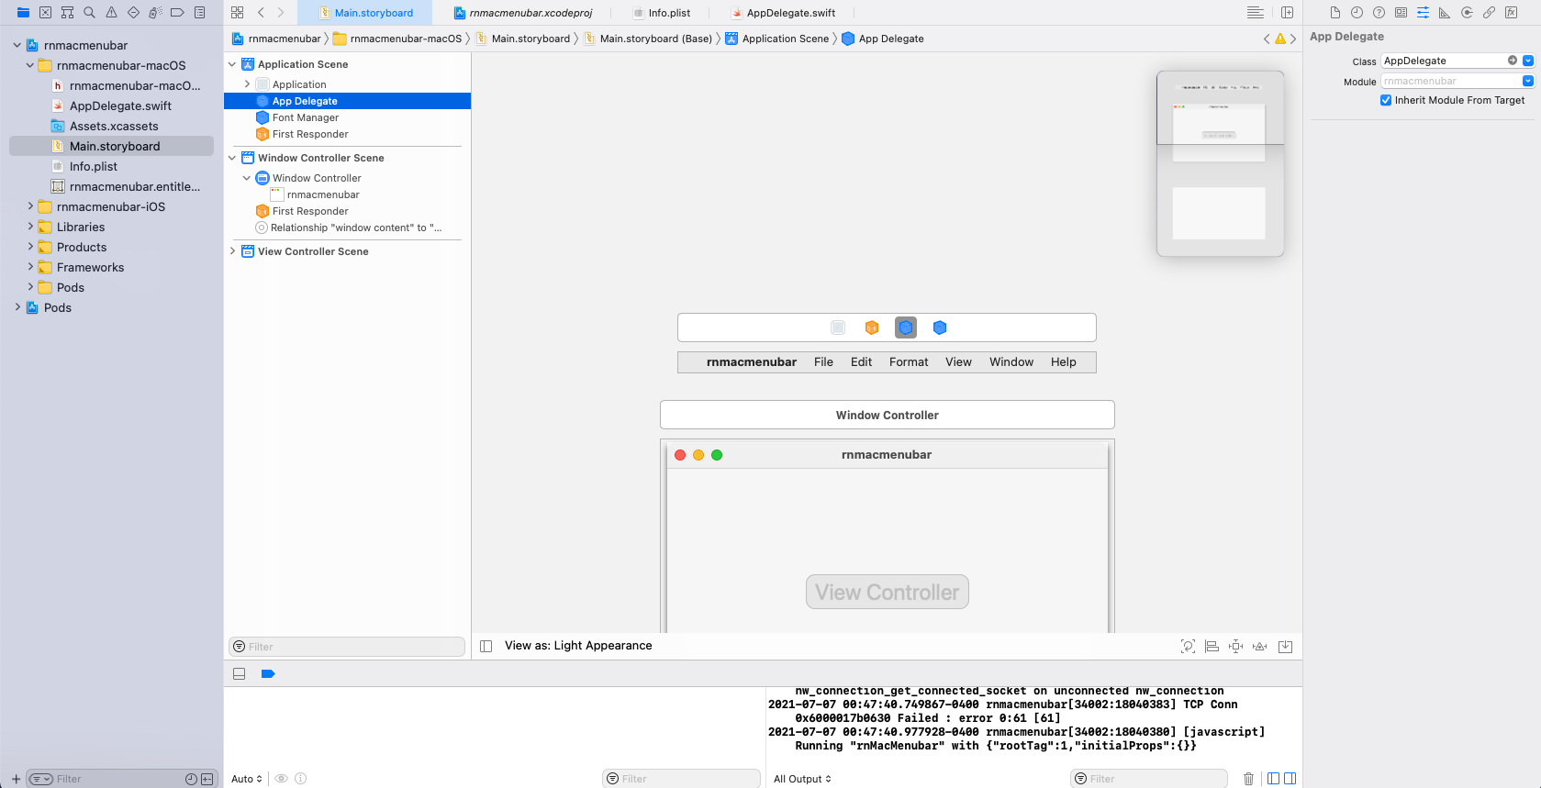1541x788 pixels.
Task: Go back in editor history
Action: tap(262, 13)
